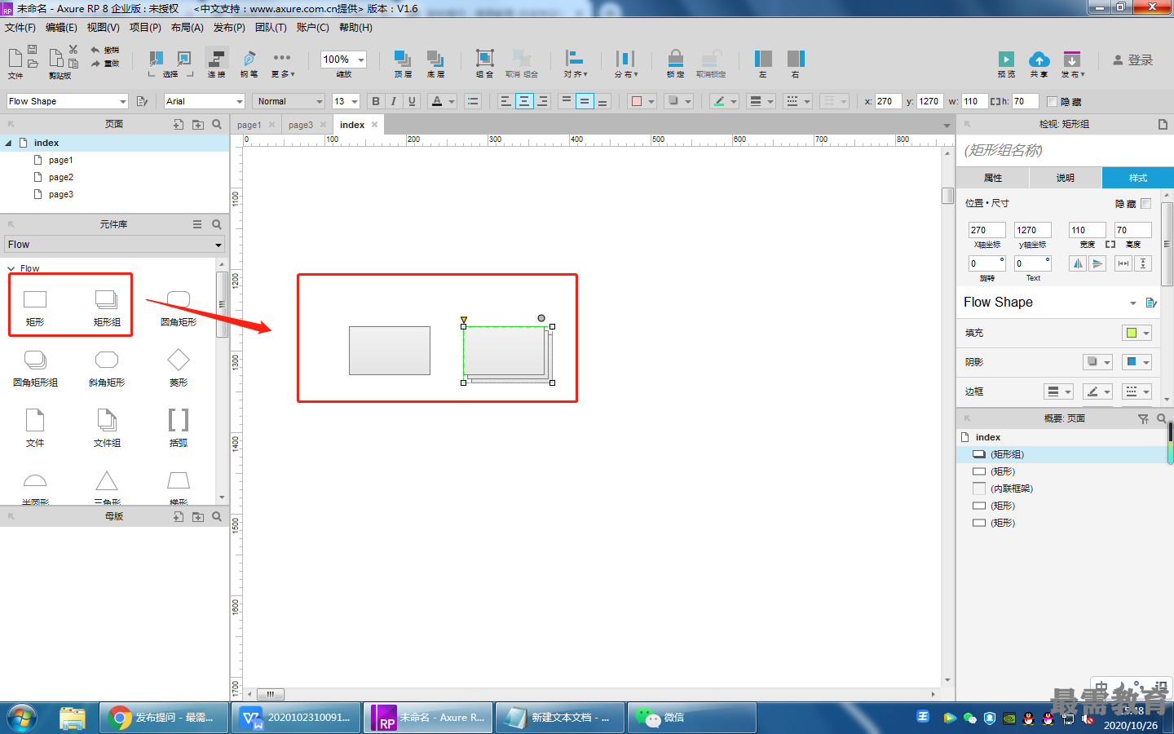Viewport: 1174px width, 734px height.
Task: Open the 发布 (publish) dropdown
Action: [x=1072, y=64]
